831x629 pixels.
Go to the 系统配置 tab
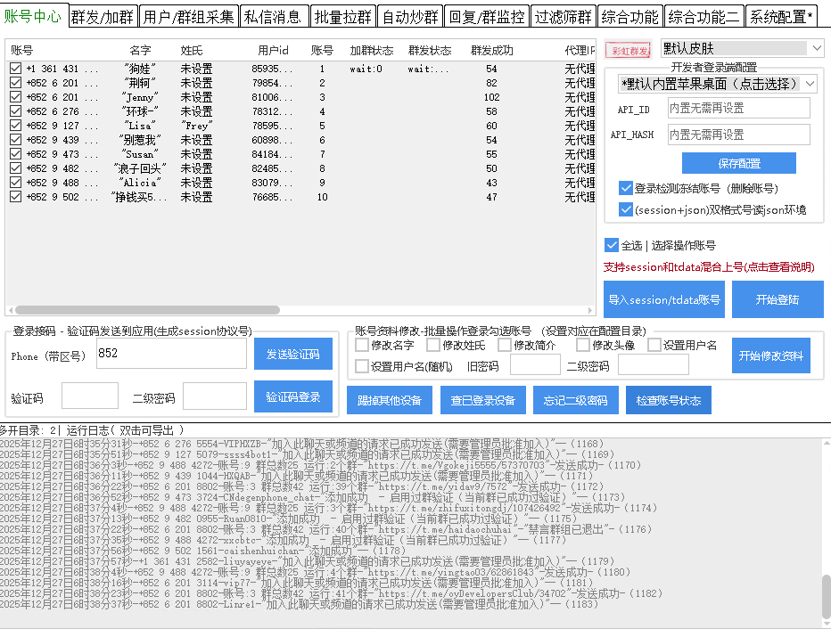(781, 16)
